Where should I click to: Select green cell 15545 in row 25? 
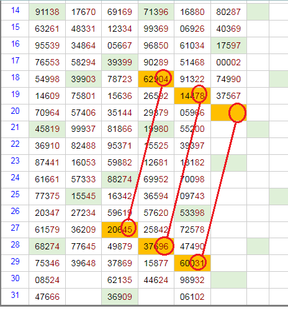(x=84, y=196)
